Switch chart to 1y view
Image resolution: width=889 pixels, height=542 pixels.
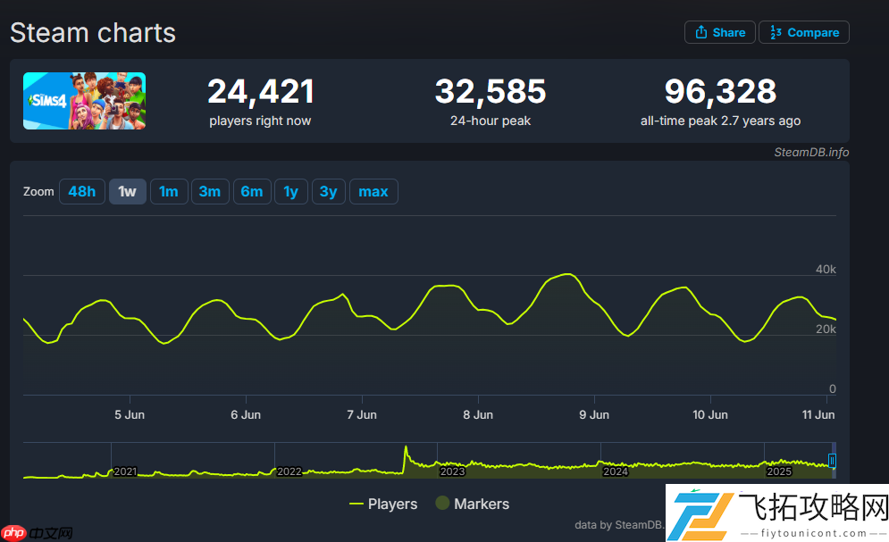click(291, 191)
